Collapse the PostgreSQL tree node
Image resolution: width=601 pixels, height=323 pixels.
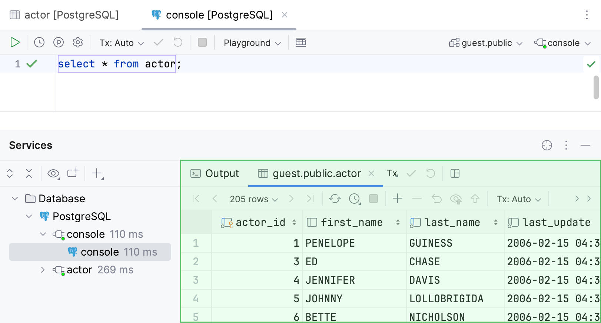click(29, 216)
